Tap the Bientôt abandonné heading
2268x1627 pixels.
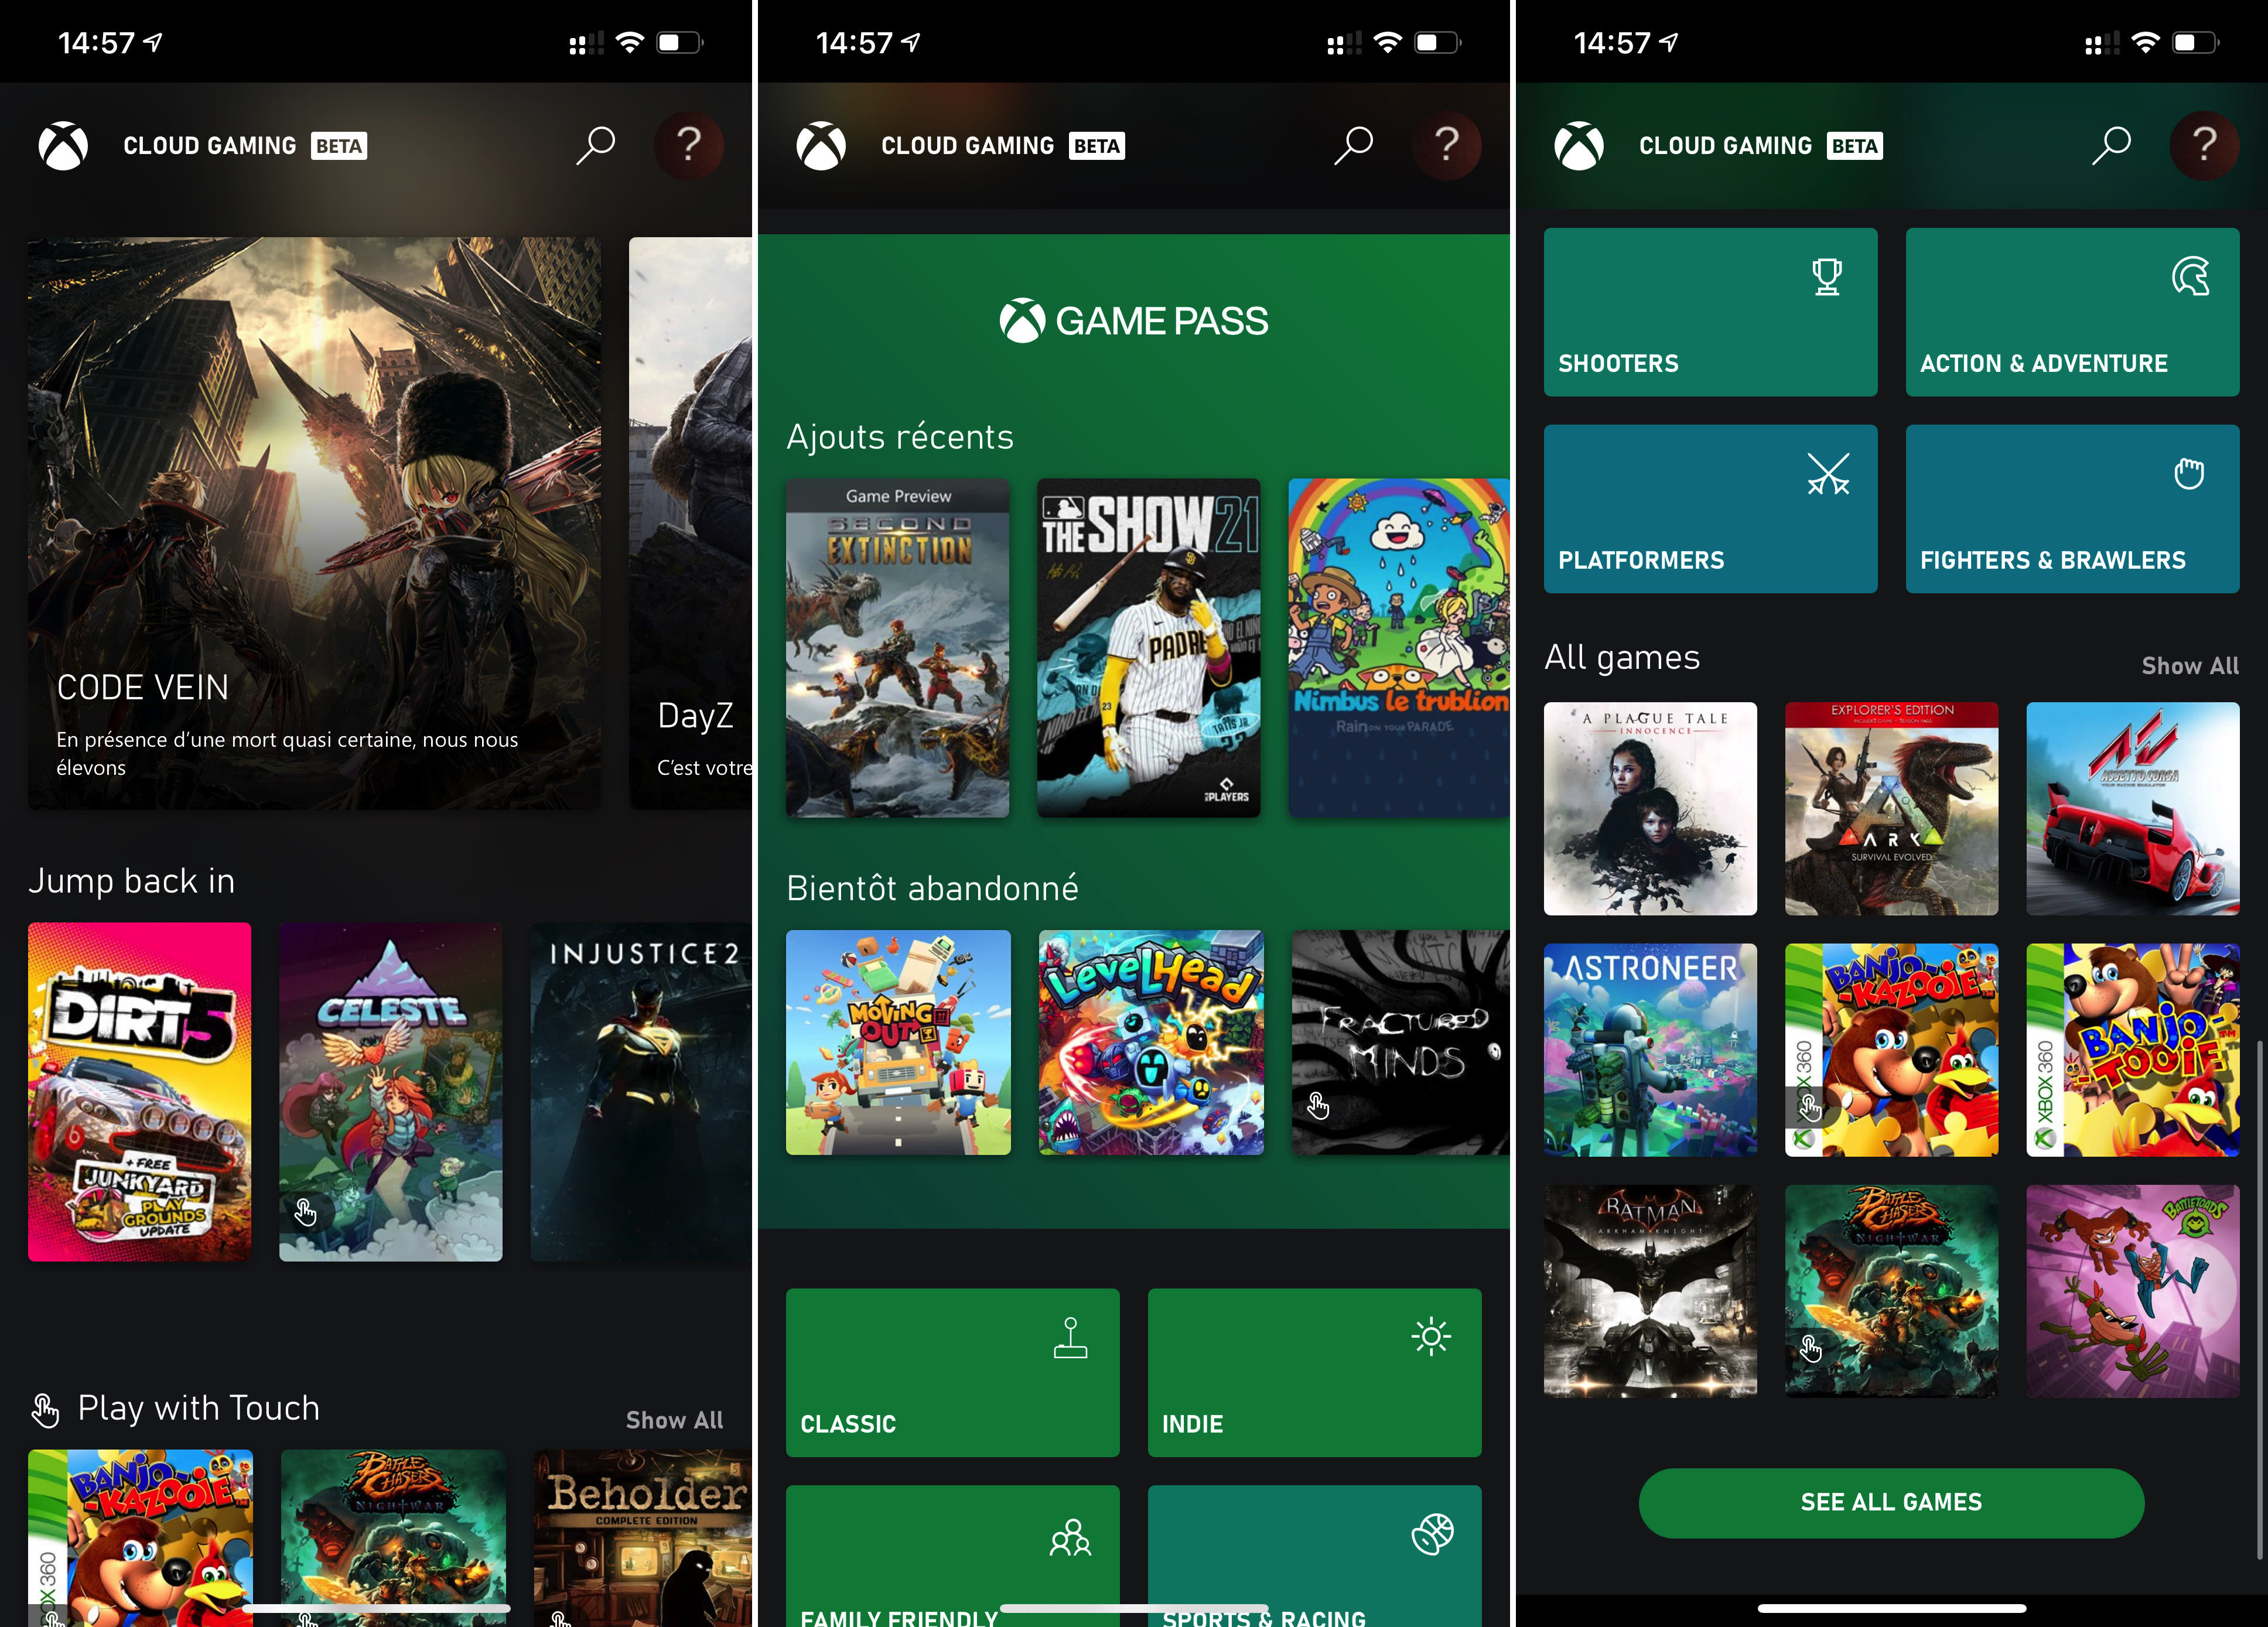click(932, 888)
